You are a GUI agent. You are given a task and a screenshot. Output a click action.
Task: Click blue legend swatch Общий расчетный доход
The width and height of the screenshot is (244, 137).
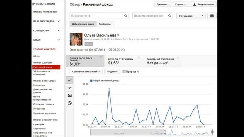coord(91,81)
